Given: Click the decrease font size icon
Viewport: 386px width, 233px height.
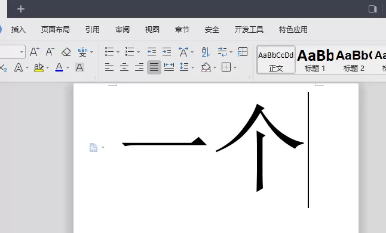Looking at the screenshot, I should point(50,52).
